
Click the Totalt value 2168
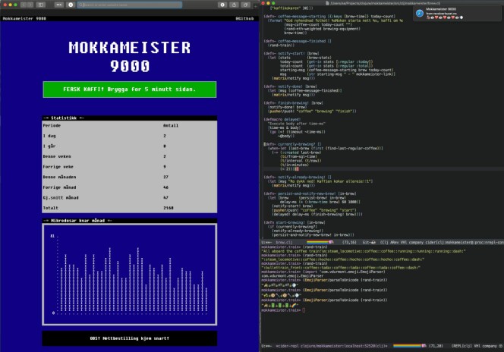pos(169,208)
